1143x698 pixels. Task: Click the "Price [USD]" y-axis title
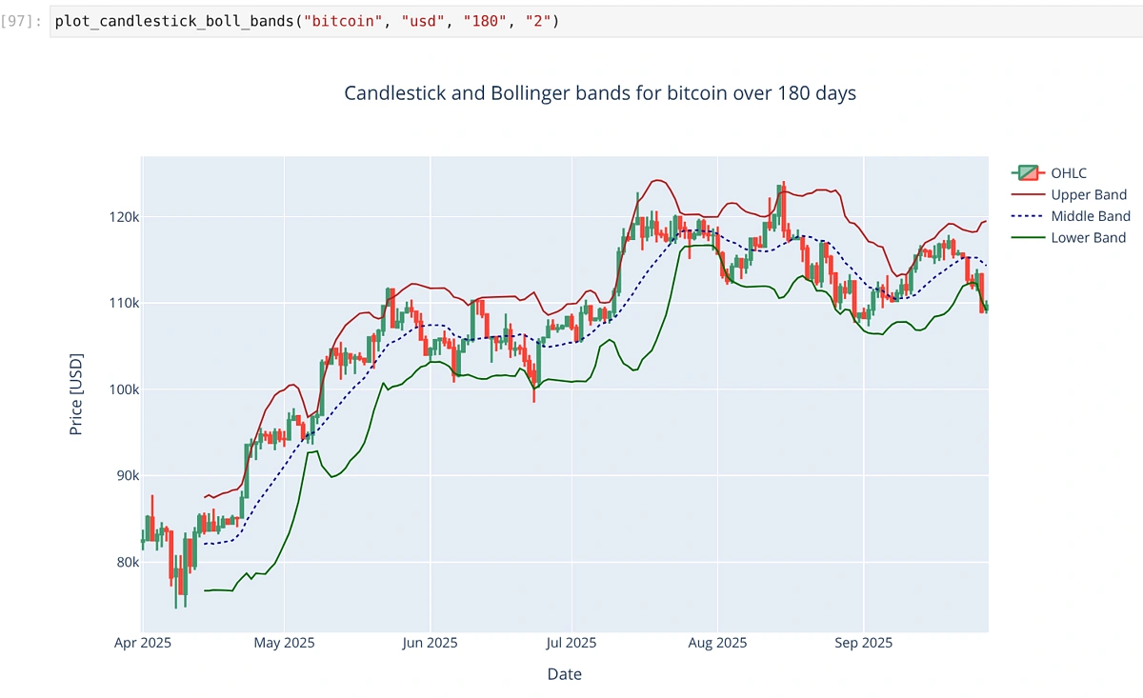(76, 394)
